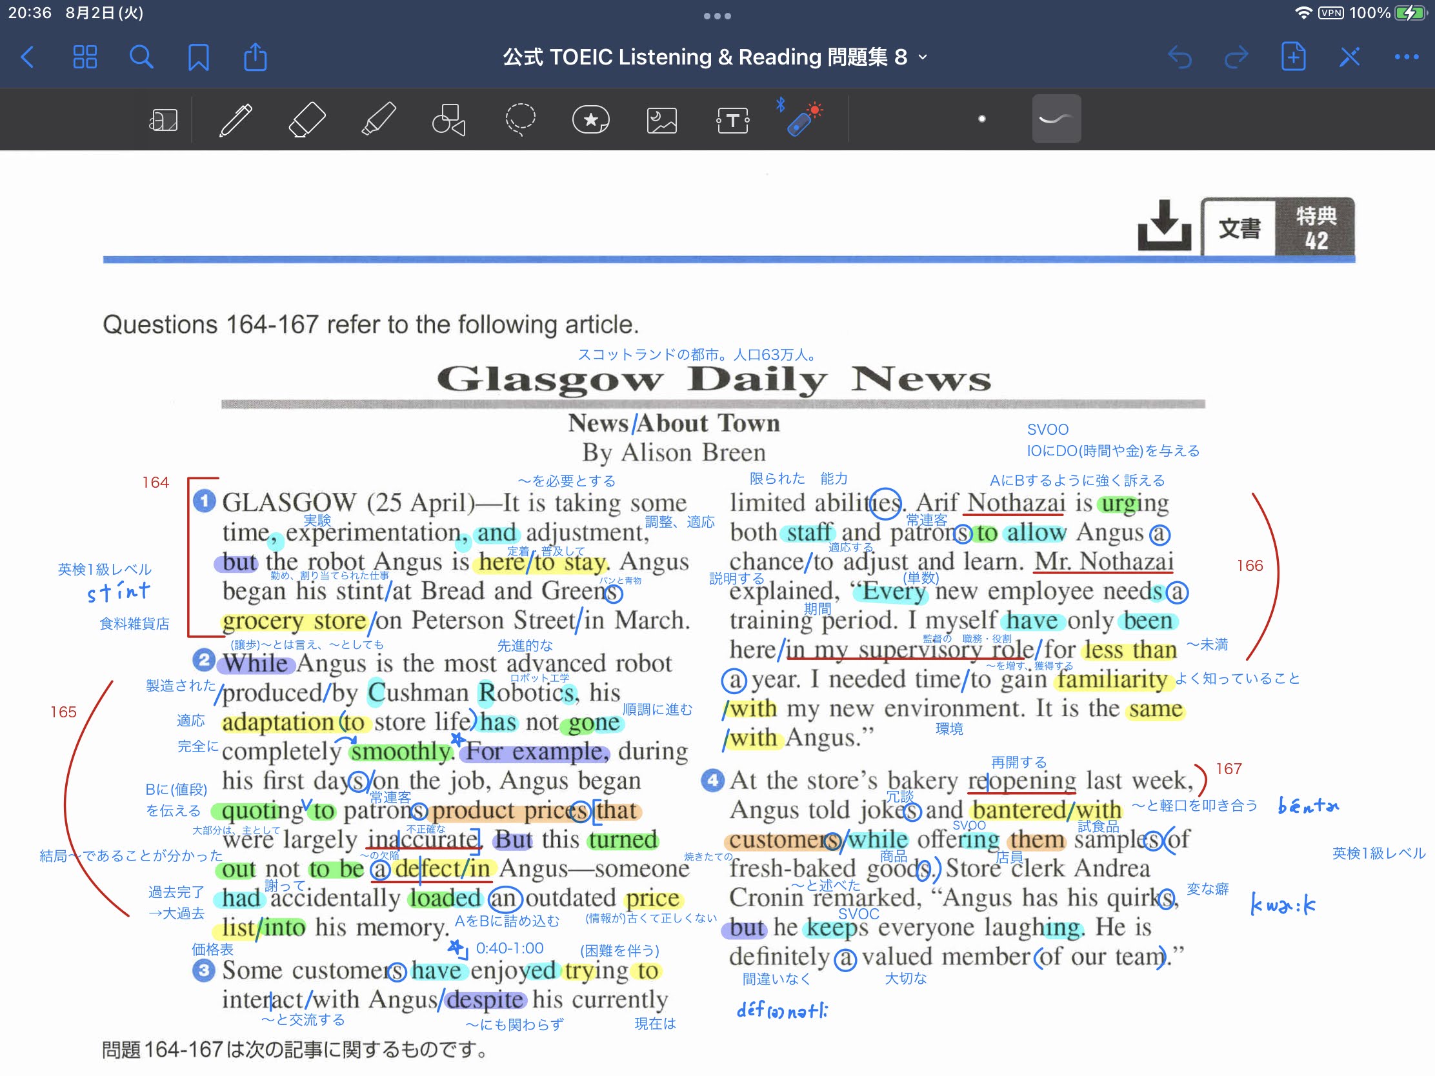
Task: Tap the 特典 42 badge
Action: click(x=1316, y=228)
